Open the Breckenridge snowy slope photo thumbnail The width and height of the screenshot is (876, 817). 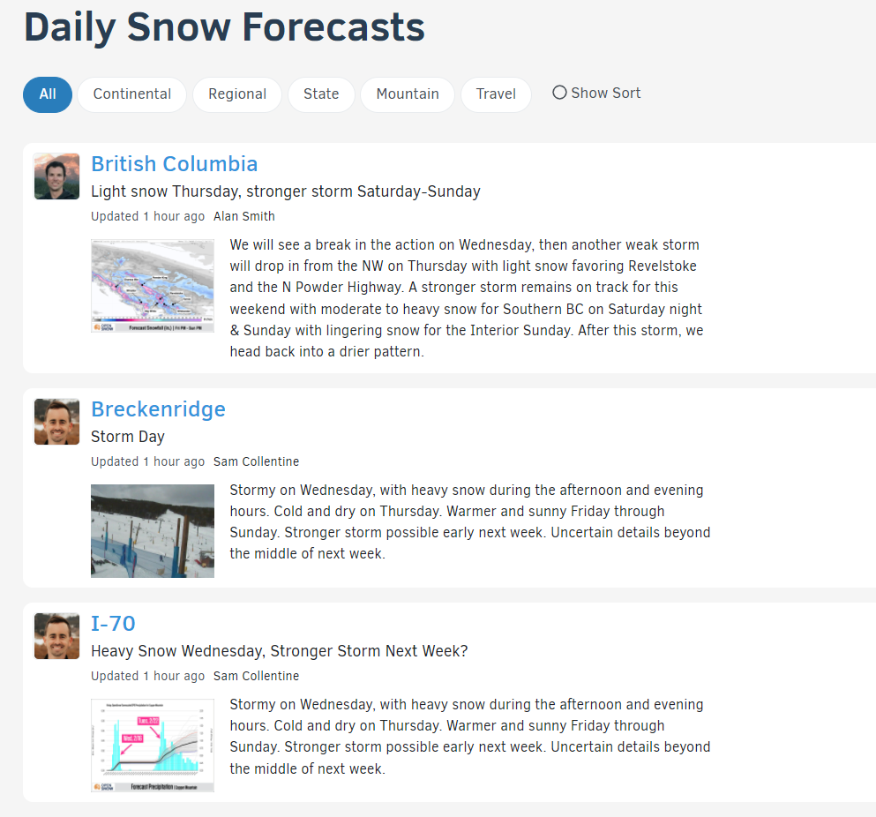coord(153,531)
